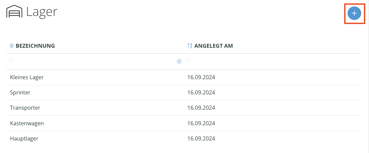Focus the Bezeichnung filter input field
Viewport: 369px width, 153px height.
(x=95, y=61)
